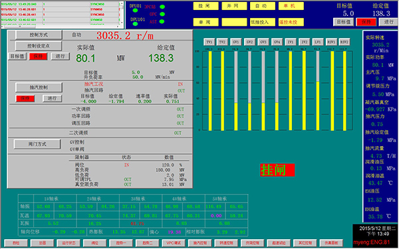This screenshot has width=399, height=249.
Task: Click the green OPC status lamp
Action: [162, 14]
